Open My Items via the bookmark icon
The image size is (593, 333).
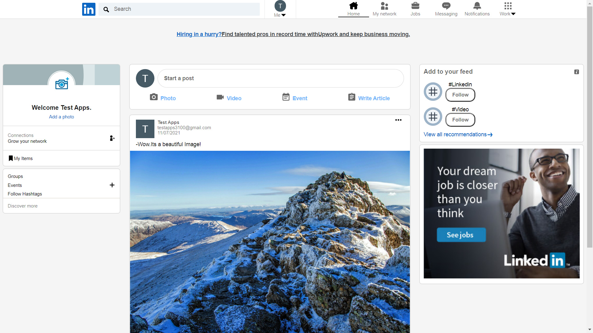coord(11,158)
